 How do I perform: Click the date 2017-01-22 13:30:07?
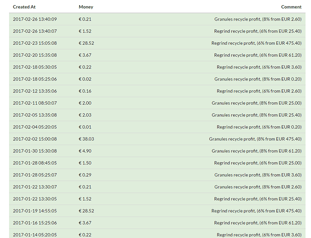35,187
